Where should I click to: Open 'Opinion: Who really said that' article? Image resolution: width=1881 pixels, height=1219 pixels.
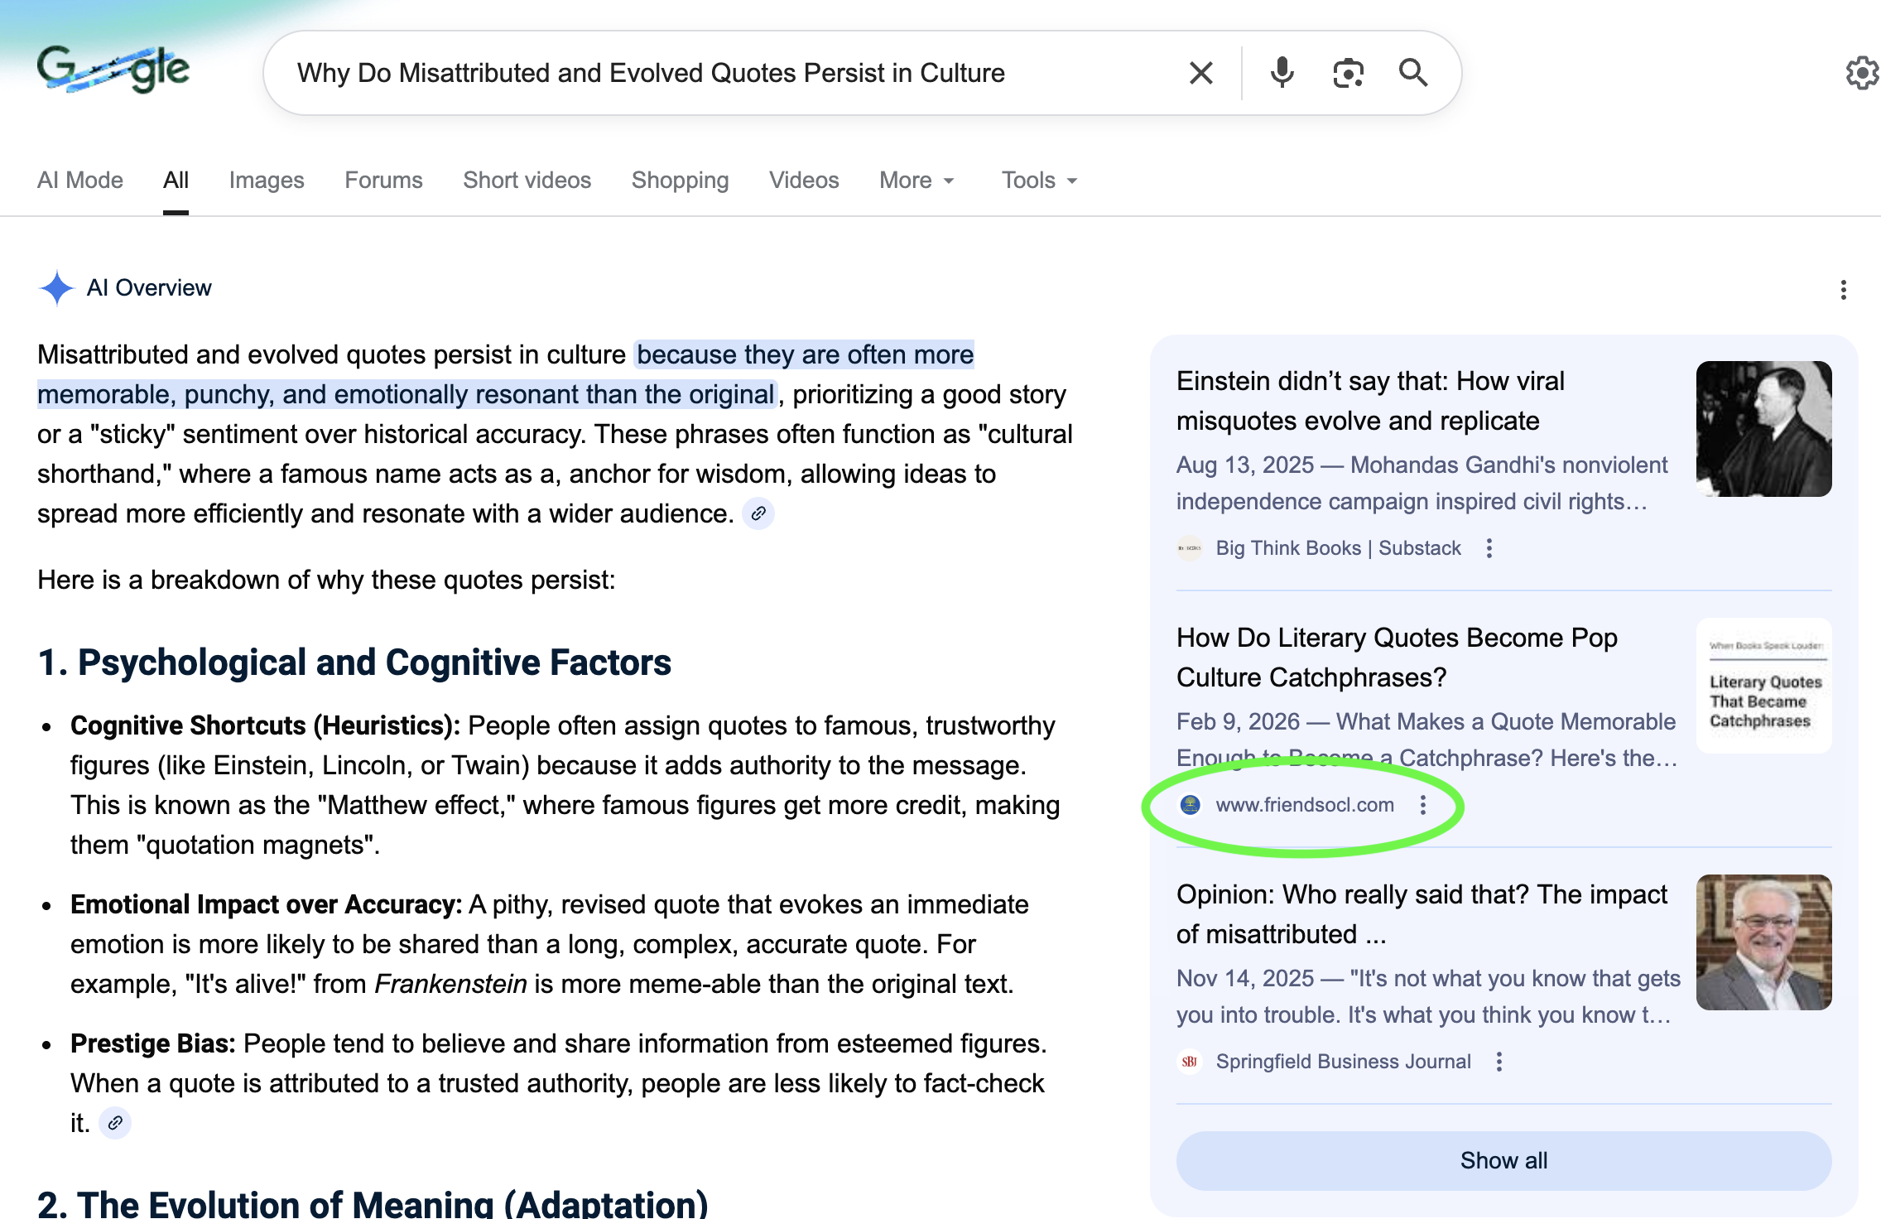(1422, 914)
